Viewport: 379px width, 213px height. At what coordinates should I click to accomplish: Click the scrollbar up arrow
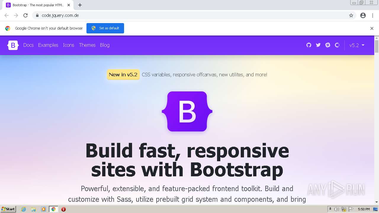[377, 38]
